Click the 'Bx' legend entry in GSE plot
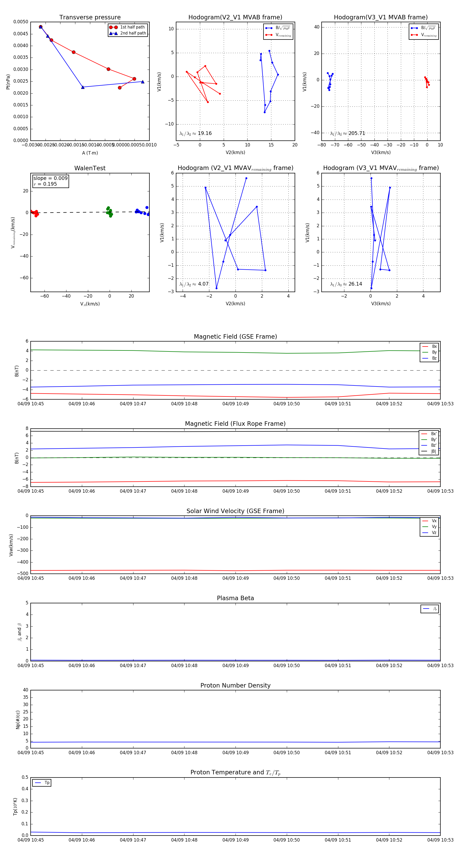The image size is (471, 863). pyautogui.click(x=429, y=347)
